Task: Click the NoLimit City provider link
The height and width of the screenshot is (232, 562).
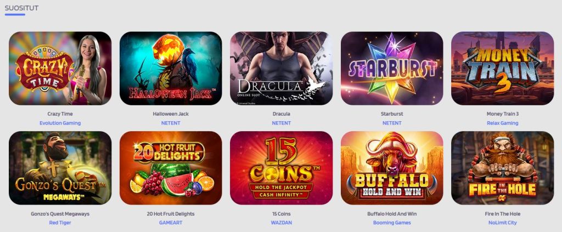Action: [503, 223]
